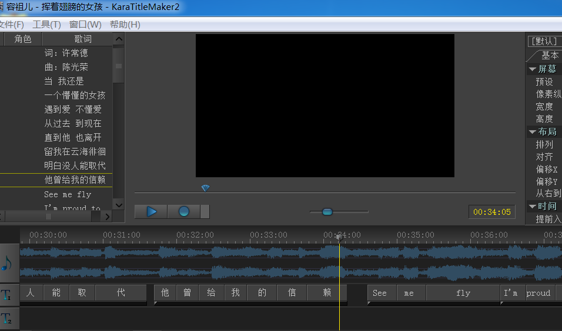Select timeline syllable block 他
The height and width of the screenshot is (331, 562).
coord(165,293)
